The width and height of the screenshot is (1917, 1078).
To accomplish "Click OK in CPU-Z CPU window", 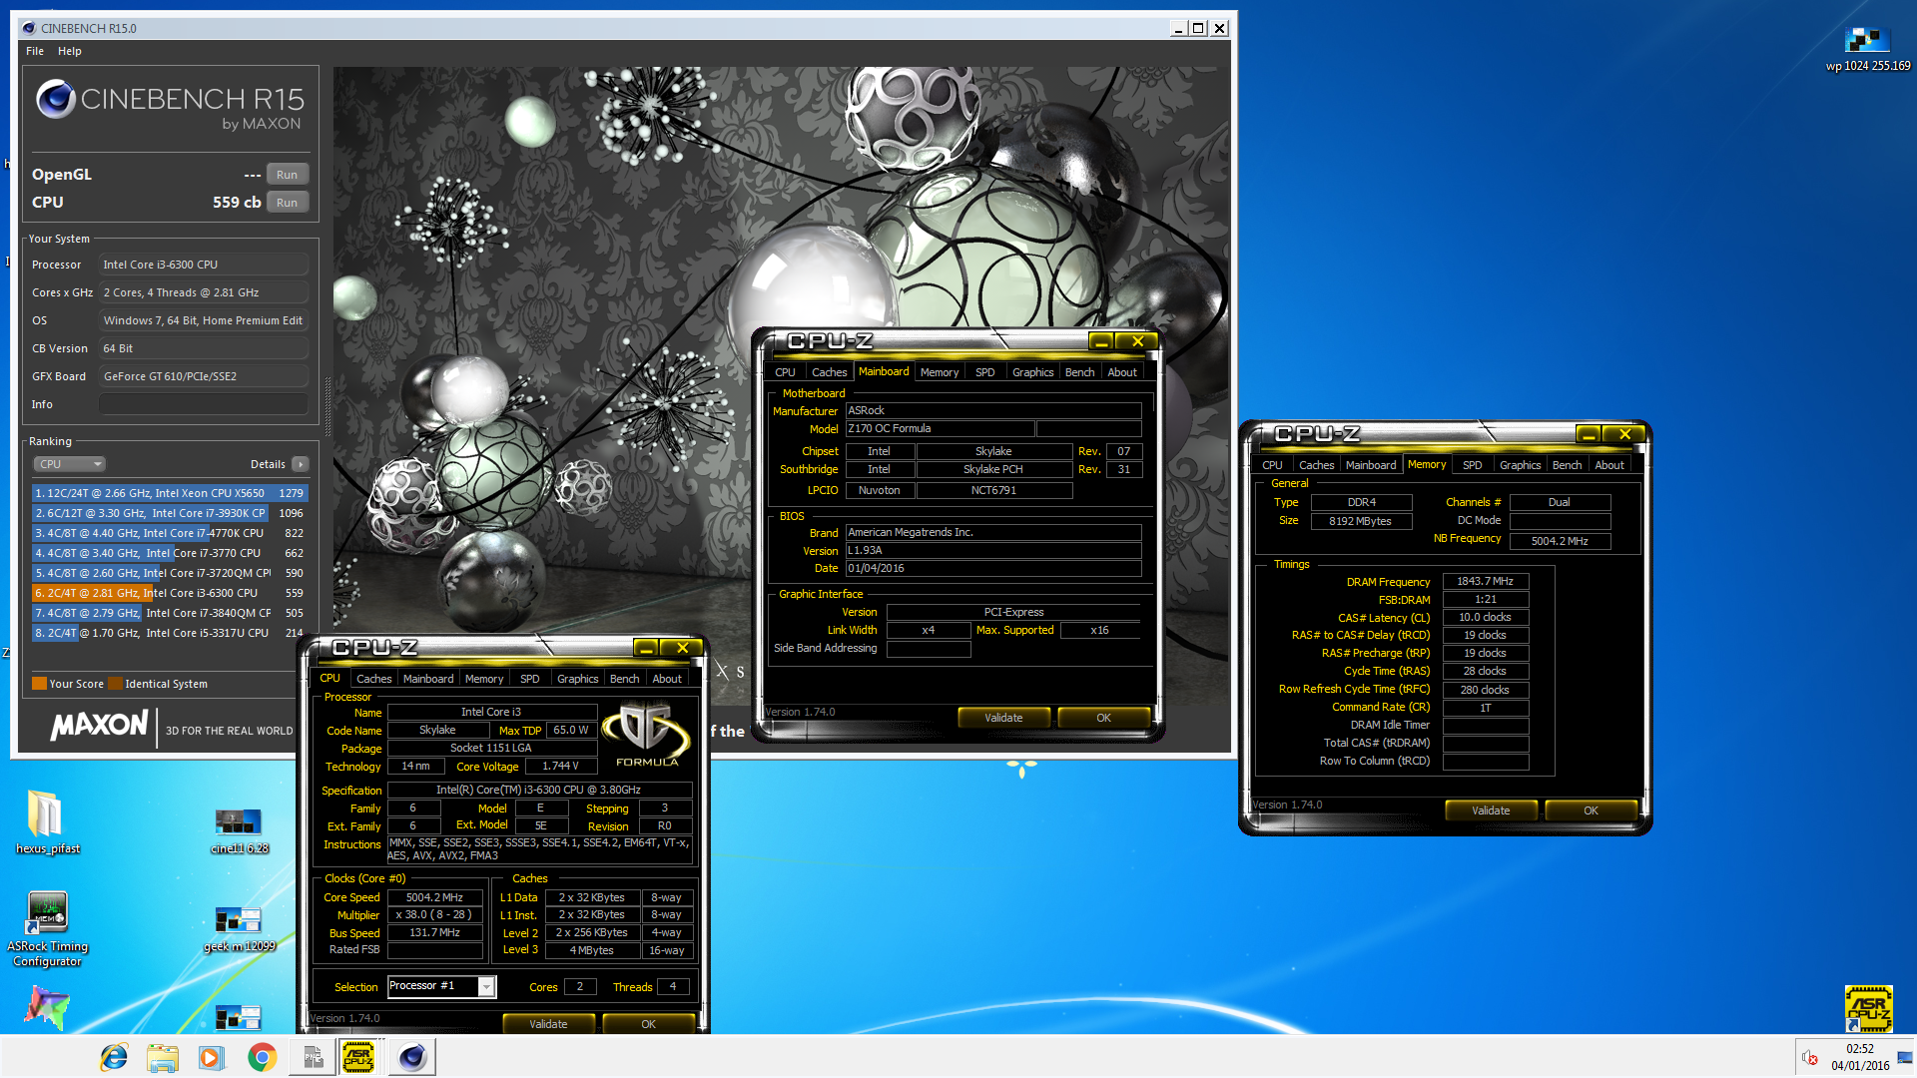I will pyautogui.click(x=648, y=1024).
